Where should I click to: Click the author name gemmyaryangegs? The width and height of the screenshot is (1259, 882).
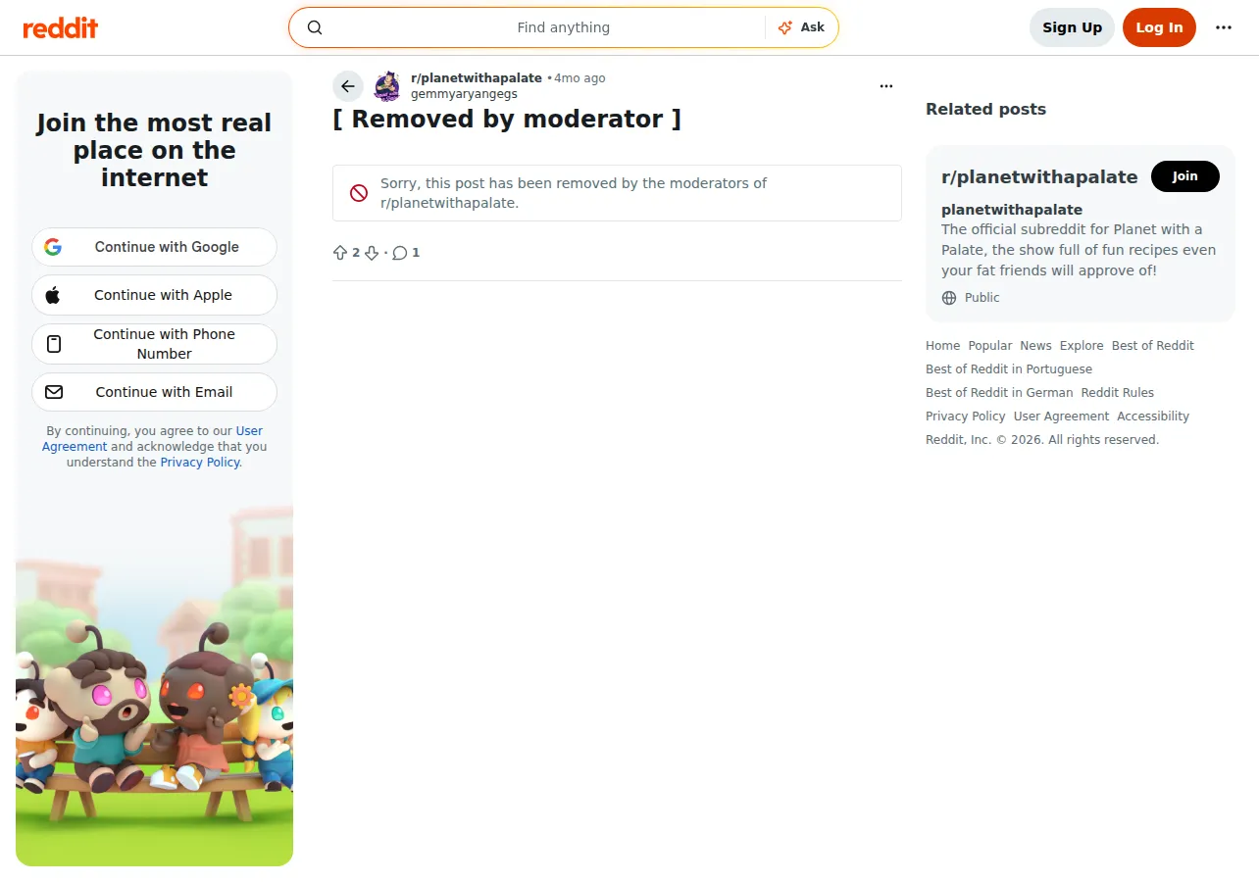pos(464,94)
